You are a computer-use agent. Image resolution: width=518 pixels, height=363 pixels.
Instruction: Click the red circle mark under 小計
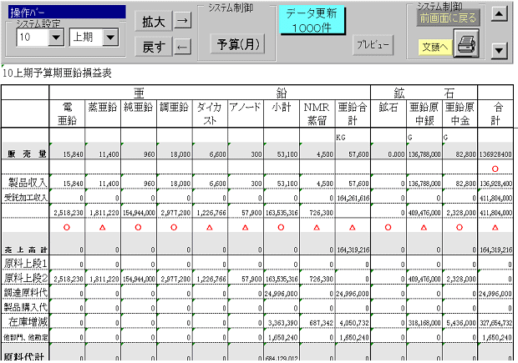pyautogui.click(x=281, y=227)
